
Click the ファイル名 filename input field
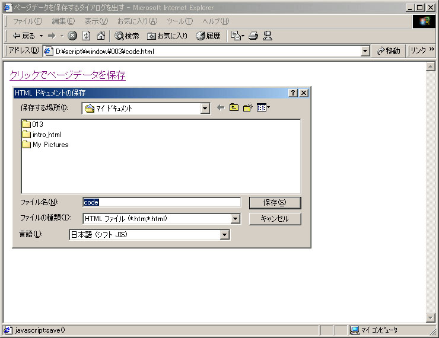(x=161, y=202)
